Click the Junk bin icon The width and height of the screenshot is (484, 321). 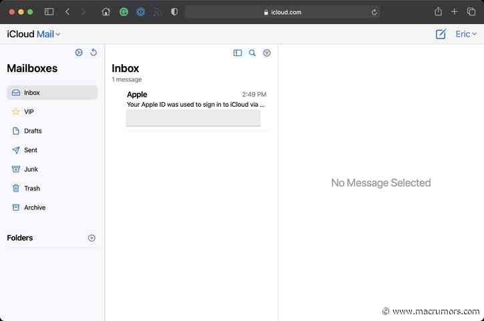16,169
